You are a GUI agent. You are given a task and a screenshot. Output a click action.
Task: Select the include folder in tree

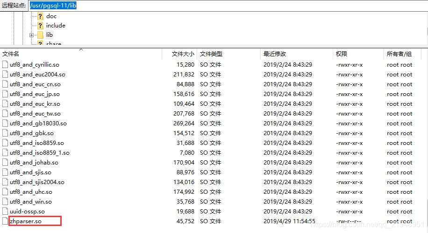(56, 26)
